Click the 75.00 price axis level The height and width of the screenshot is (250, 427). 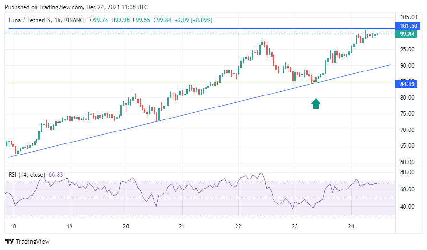coord(407,114)
